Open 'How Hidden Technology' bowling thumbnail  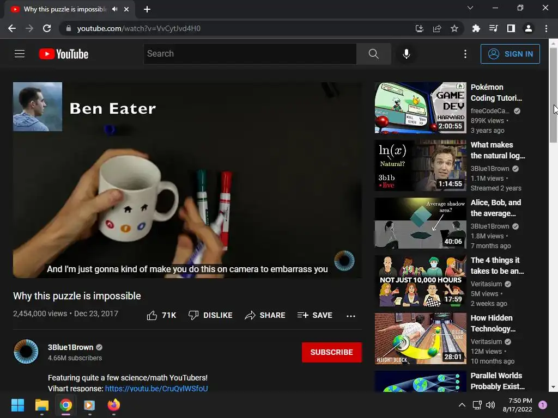point(420,339)
